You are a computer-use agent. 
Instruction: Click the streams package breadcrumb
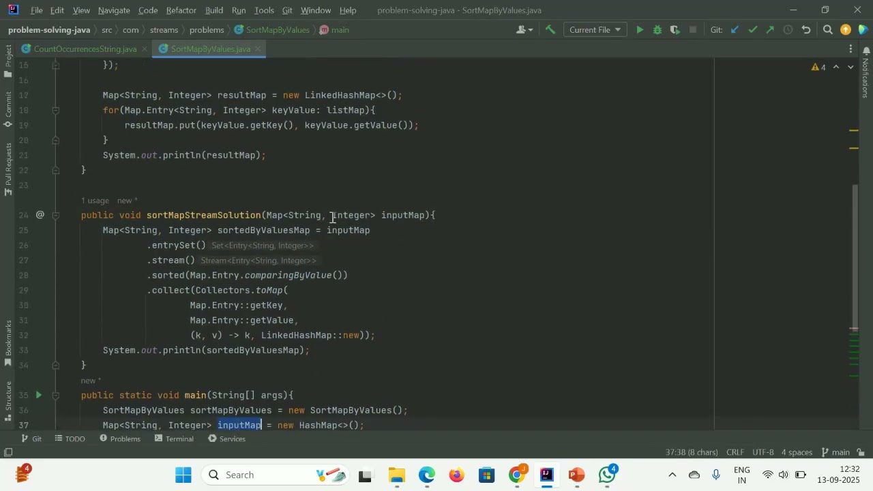tap(164, 30)
